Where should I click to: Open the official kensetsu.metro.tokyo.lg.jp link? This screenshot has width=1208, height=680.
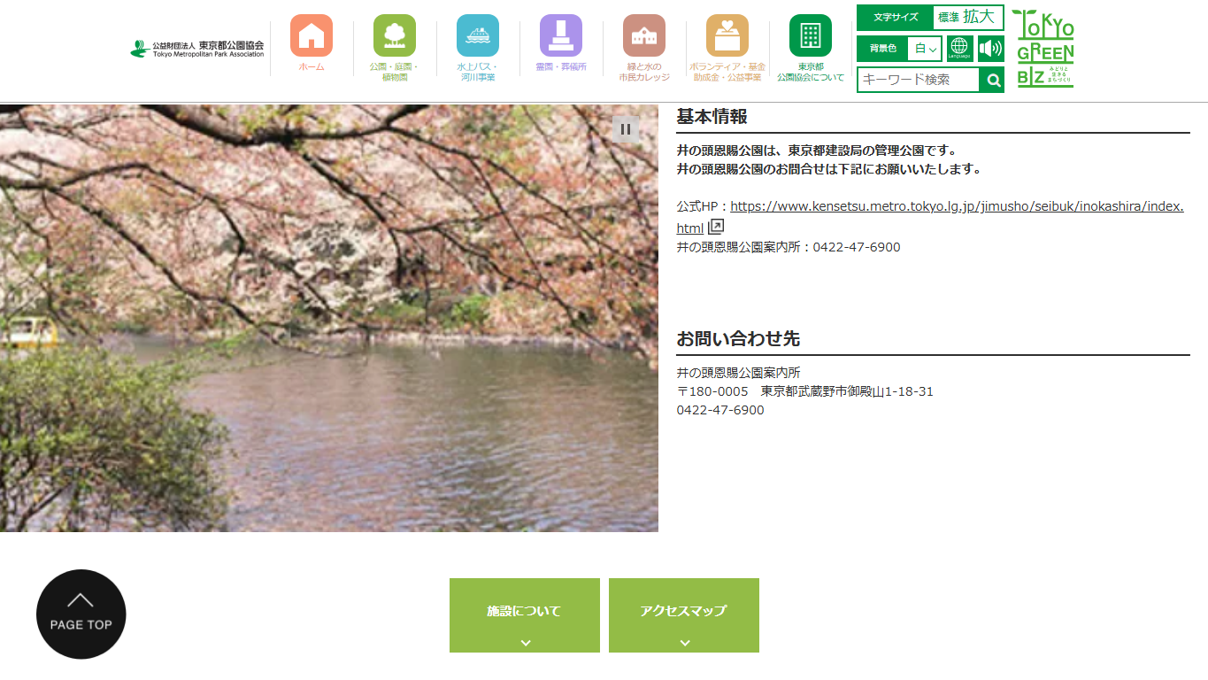pos(930,217)
